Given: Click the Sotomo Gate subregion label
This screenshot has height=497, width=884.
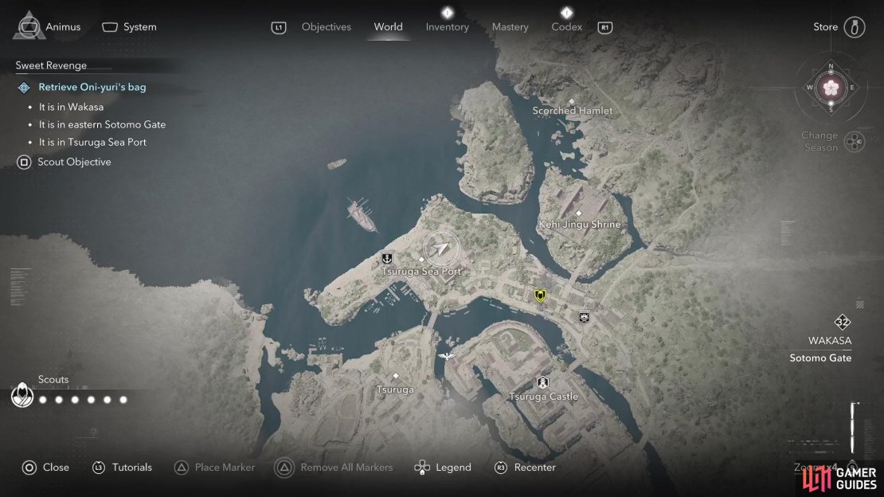Looking at the screenshot, I should tap(820, 358).
